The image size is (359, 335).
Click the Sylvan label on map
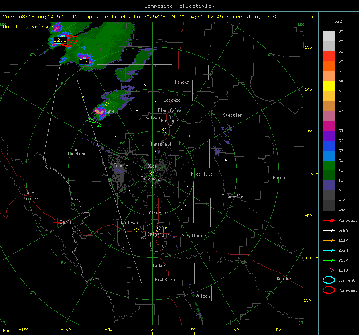click(x=152, y=118)
